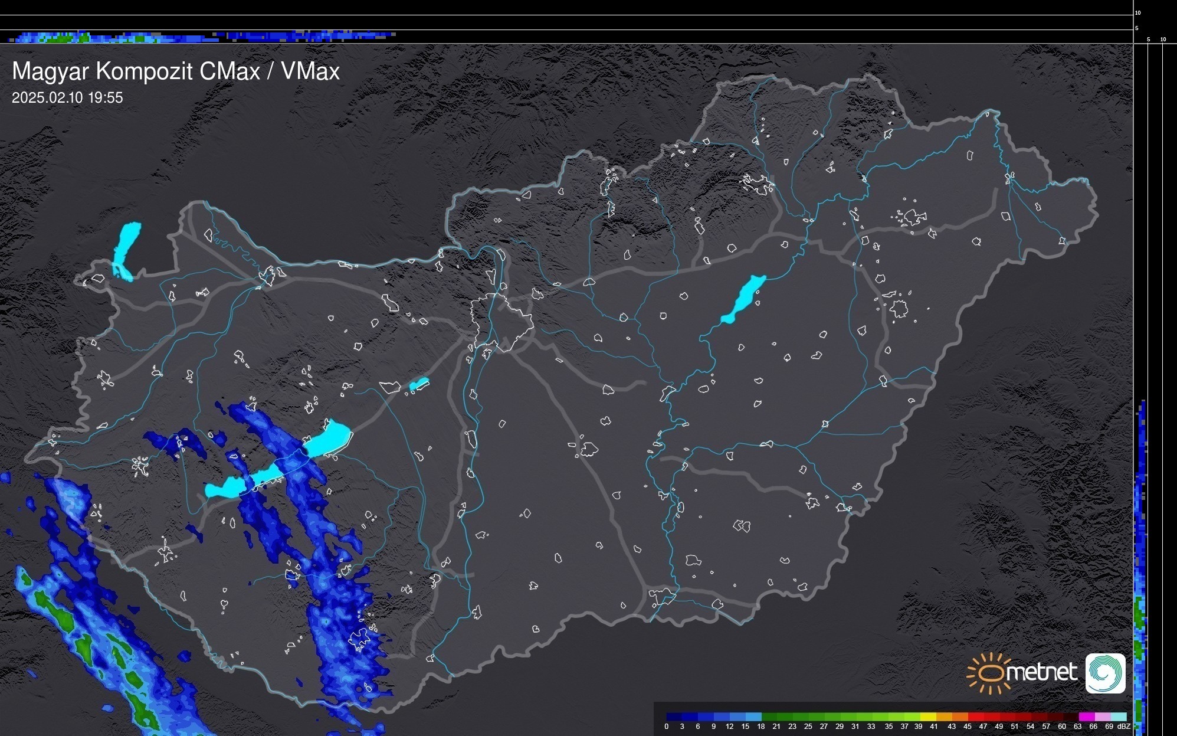The width and height of the screenshot is (1177, 736).
Task: Click the Tisza Lake cyan shape
Action: (x=743, y=299)
